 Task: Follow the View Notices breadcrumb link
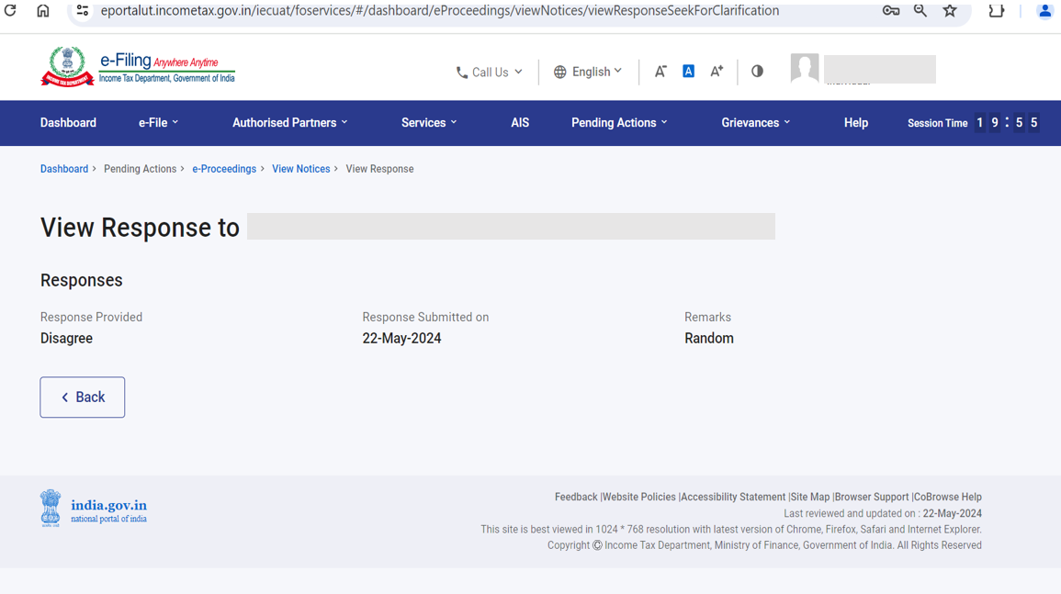coord(300,169)
